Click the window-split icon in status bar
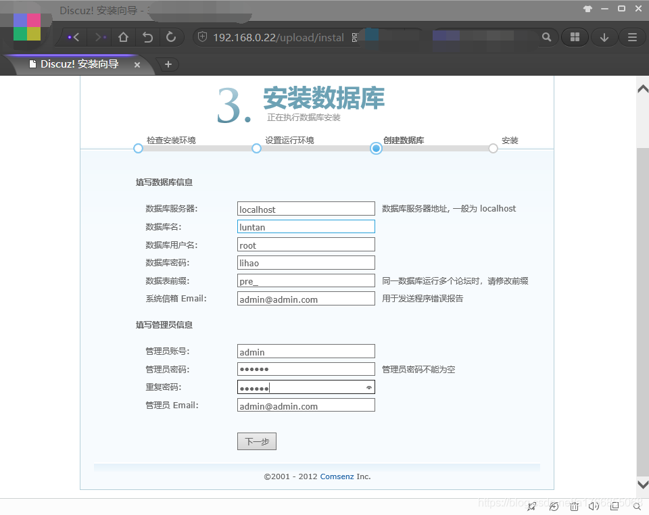Screen dimensions: 649x515 pos(615,506)
